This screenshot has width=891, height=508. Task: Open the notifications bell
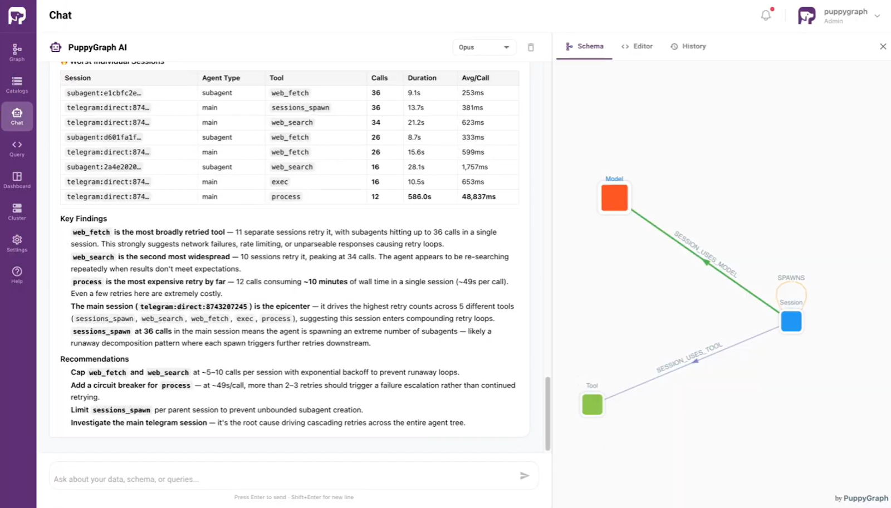(766, 15)
